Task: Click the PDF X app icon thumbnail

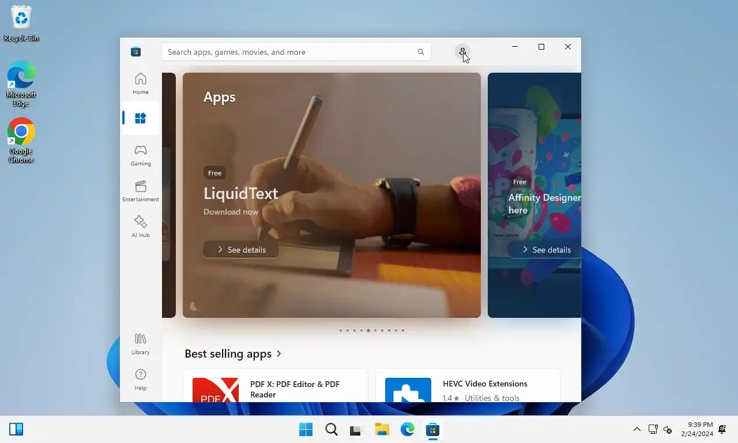Action: click(215, 390)
